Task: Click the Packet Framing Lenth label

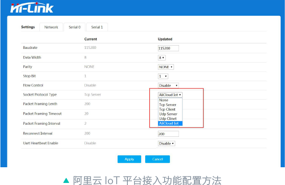Action: pyautogui.click(x=40, y=104)
